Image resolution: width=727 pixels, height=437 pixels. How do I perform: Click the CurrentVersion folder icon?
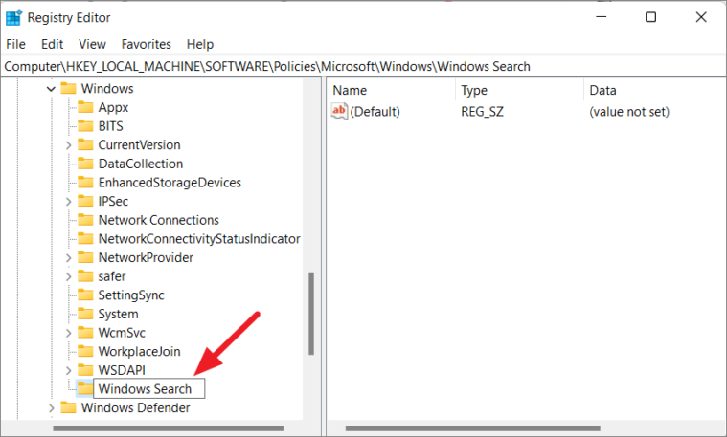[85, 145]
